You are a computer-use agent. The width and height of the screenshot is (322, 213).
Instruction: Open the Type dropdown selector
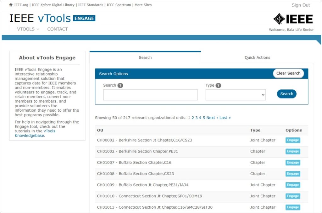[236, 95]
